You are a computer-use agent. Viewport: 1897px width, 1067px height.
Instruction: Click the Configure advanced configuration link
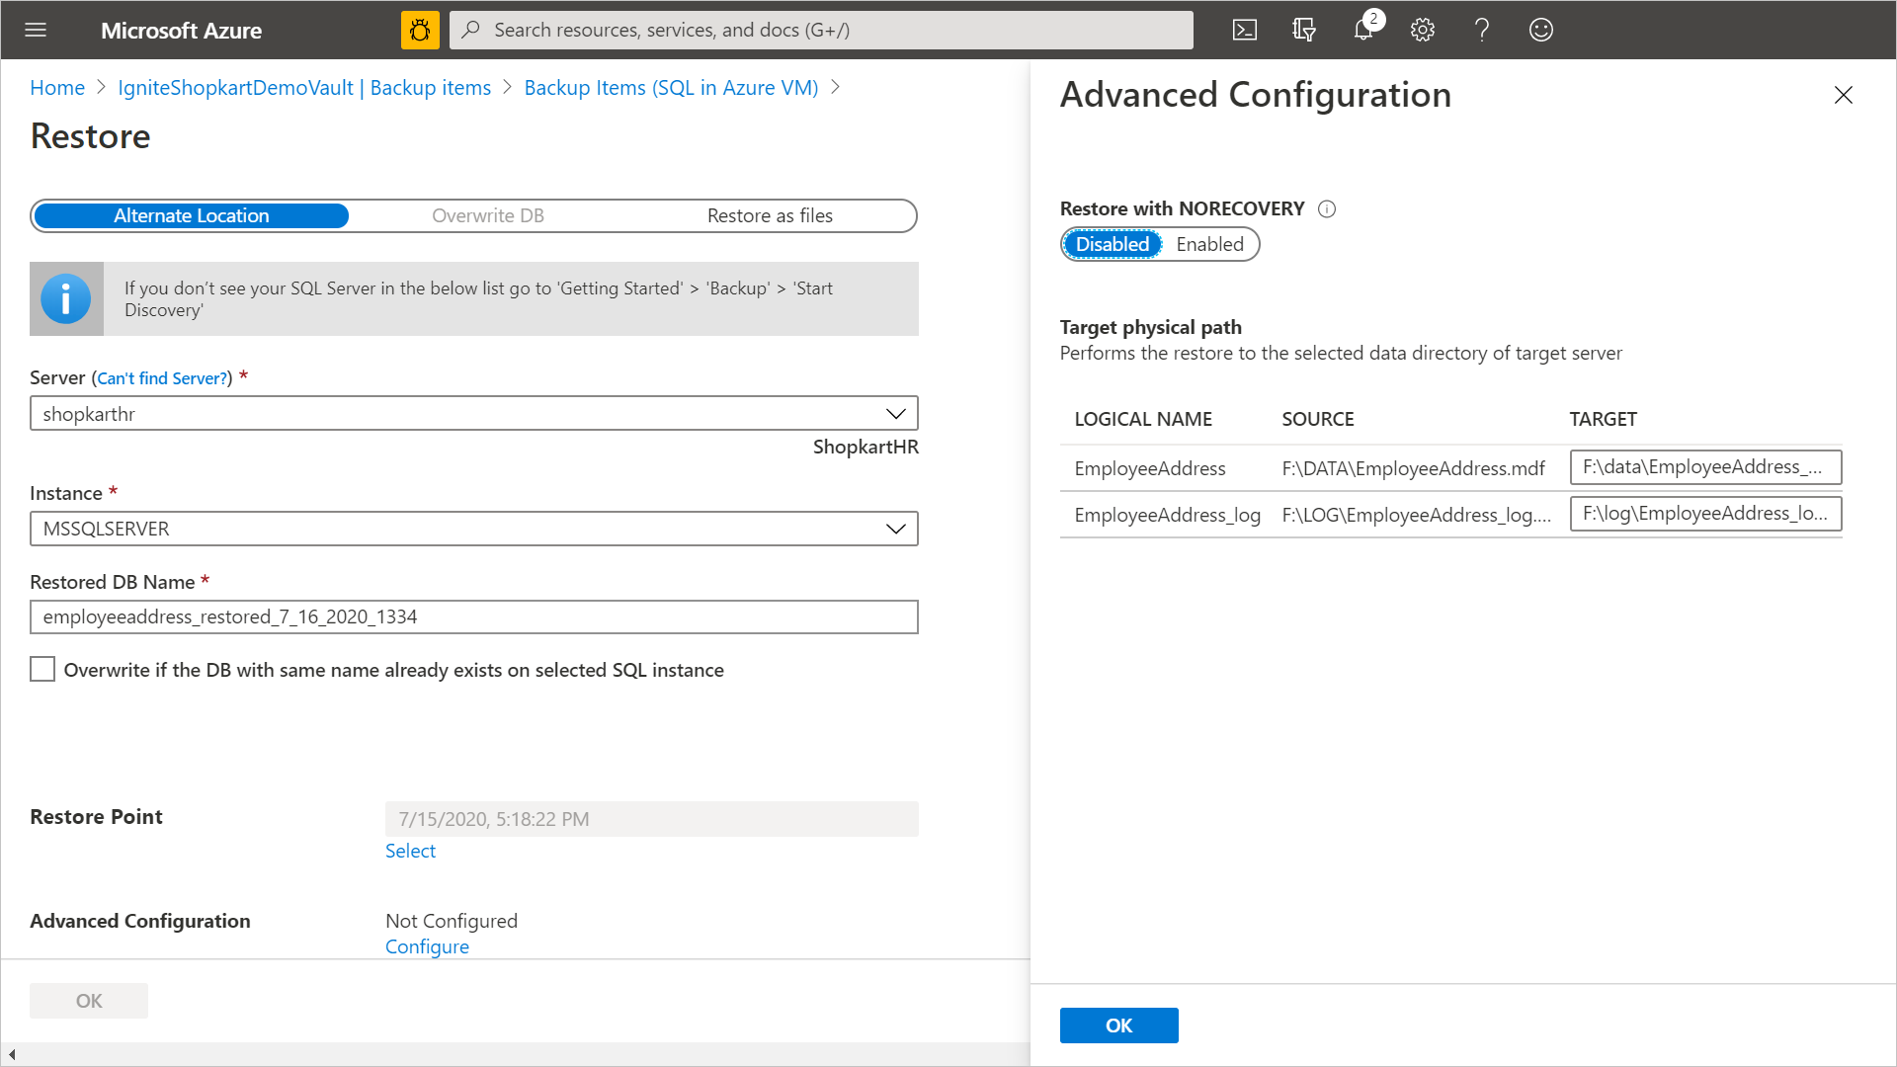426,945
